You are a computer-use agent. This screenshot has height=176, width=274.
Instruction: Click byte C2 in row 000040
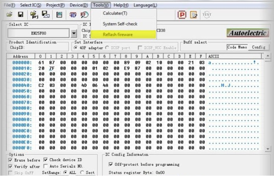point(41,85)
